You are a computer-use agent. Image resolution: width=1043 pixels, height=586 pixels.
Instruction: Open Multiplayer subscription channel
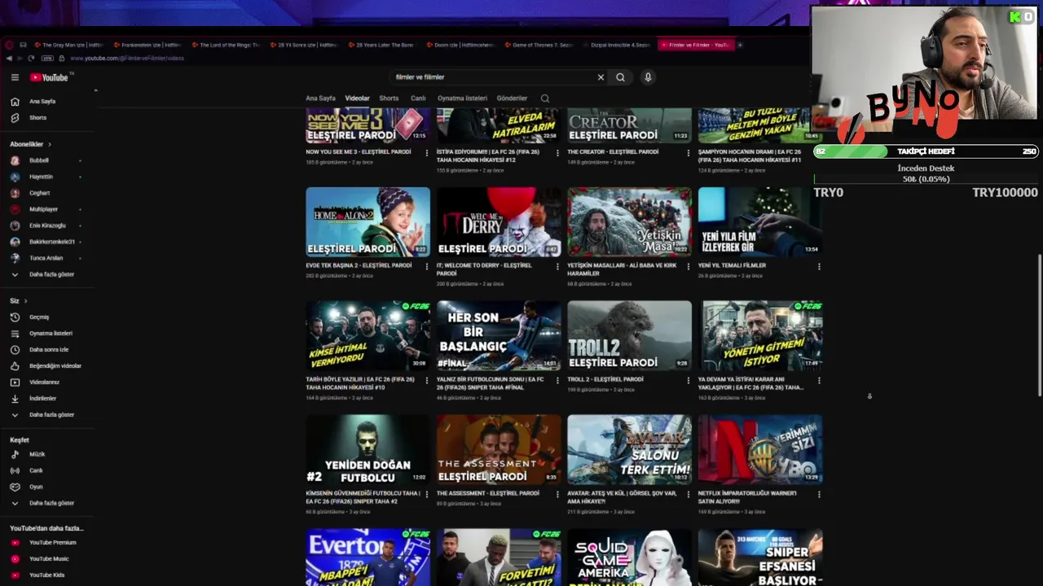click(x=42, y=210)
